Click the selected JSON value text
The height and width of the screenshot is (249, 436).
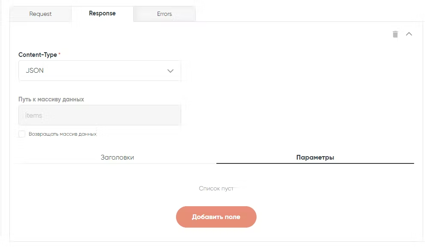(x=35, y=71)
